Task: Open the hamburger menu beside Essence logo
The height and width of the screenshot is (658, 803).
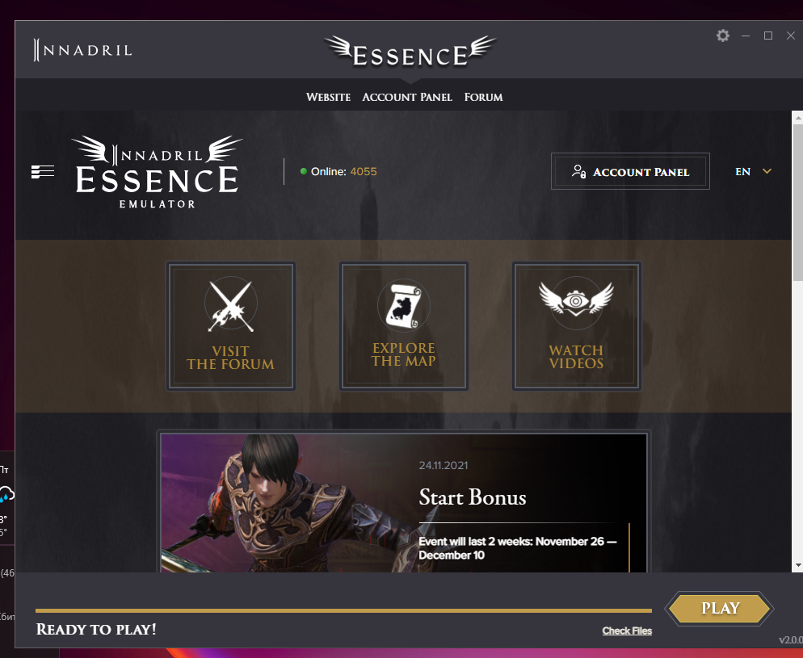Action: (x=43, y=171)
